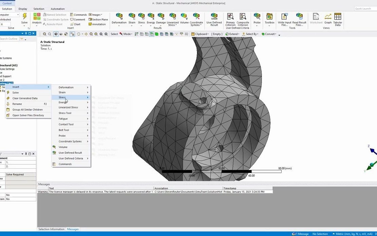Switch to the Selection Information tab
This screenshot has width=377, height=236.
[x=51, y=229]
